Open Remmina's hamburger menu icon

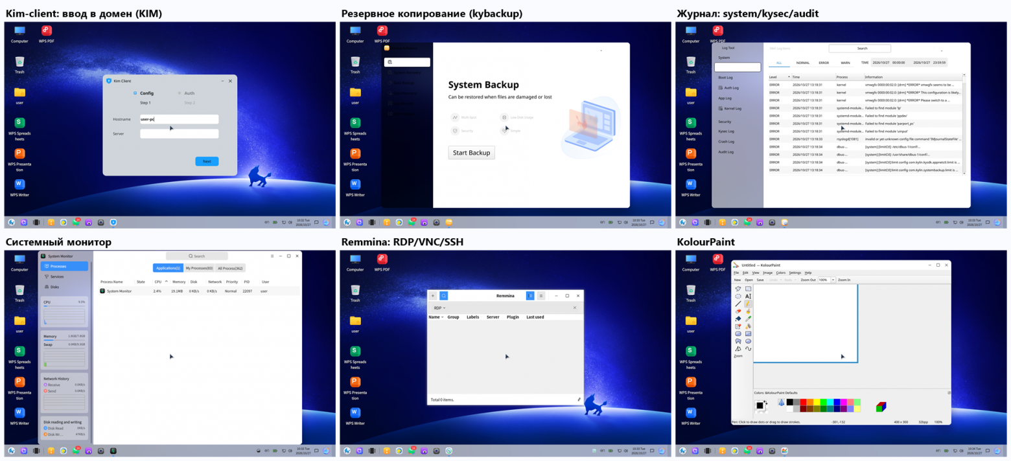[541, 296]
